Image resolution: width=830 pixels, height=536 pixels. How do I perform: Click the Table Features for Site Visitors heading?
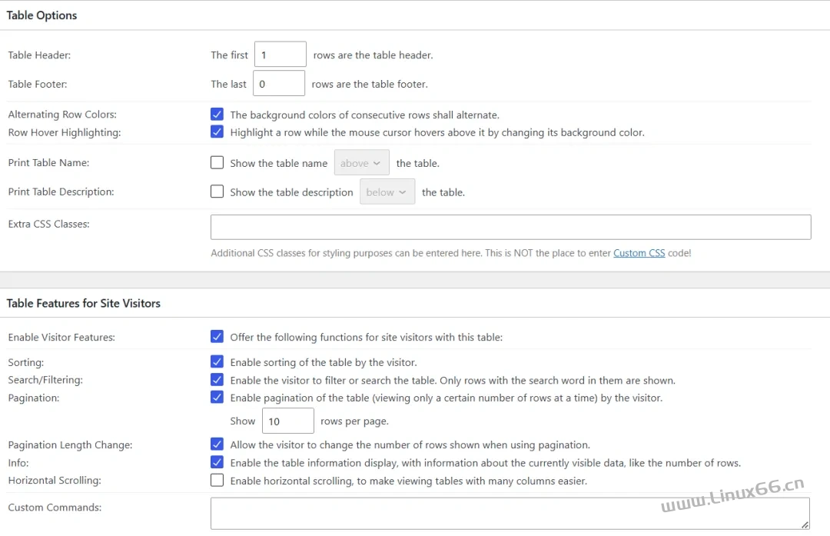[x=84, y=304]
